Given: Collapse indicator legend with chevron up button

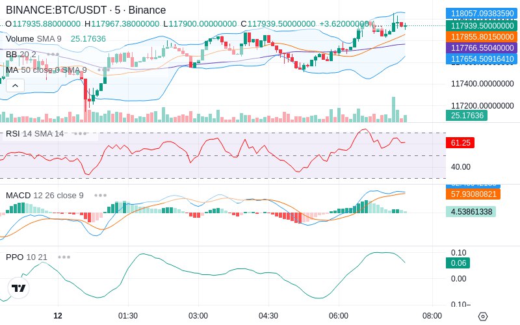Looking at the screenshot, I should point(15,86).
